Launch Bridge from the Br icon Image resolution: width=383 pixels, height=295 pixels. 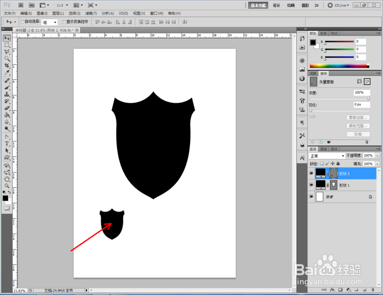(21, 5)
